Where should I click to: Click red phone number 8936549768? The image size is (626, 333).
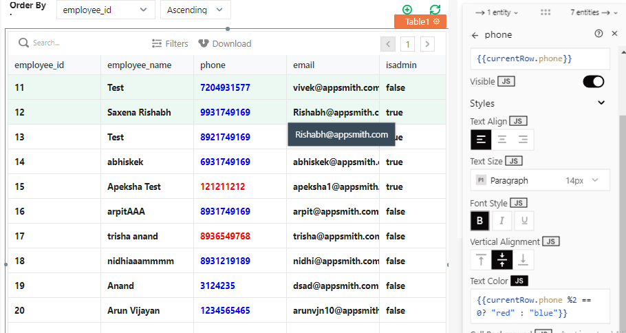point(225,236)
